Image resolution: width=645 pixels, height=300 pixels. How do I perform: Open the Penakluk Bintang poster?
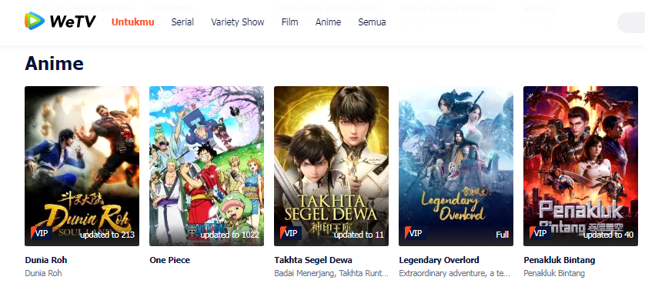[x=580, y=166]
